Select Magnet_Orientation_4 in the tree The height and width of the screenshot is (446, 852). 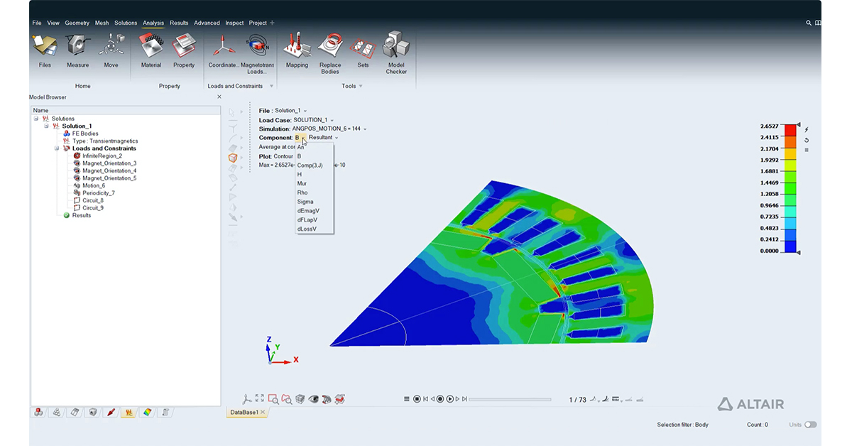[109, 170]
